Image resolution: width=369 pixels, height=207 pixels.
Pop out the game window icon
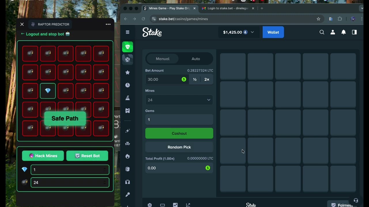coord(188,205)
